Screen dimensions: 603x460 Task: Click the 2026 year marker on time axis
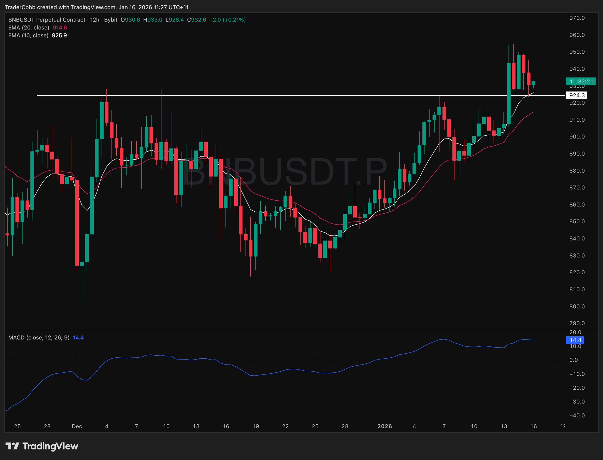click(x=384, y=426)
